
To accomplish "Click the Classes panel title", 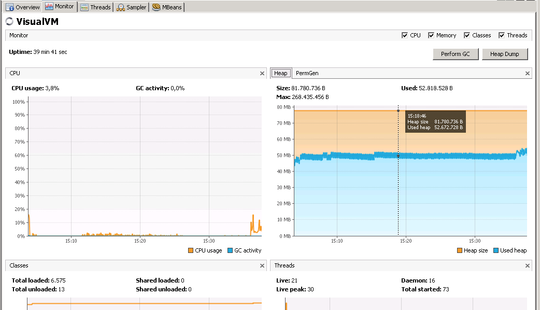I will point(19,265).
